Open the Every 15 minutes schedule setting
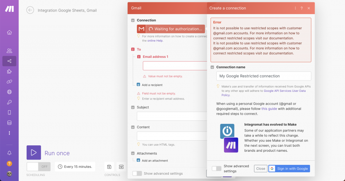Screen dimensions: 345x181 click(x=75, y=167)
